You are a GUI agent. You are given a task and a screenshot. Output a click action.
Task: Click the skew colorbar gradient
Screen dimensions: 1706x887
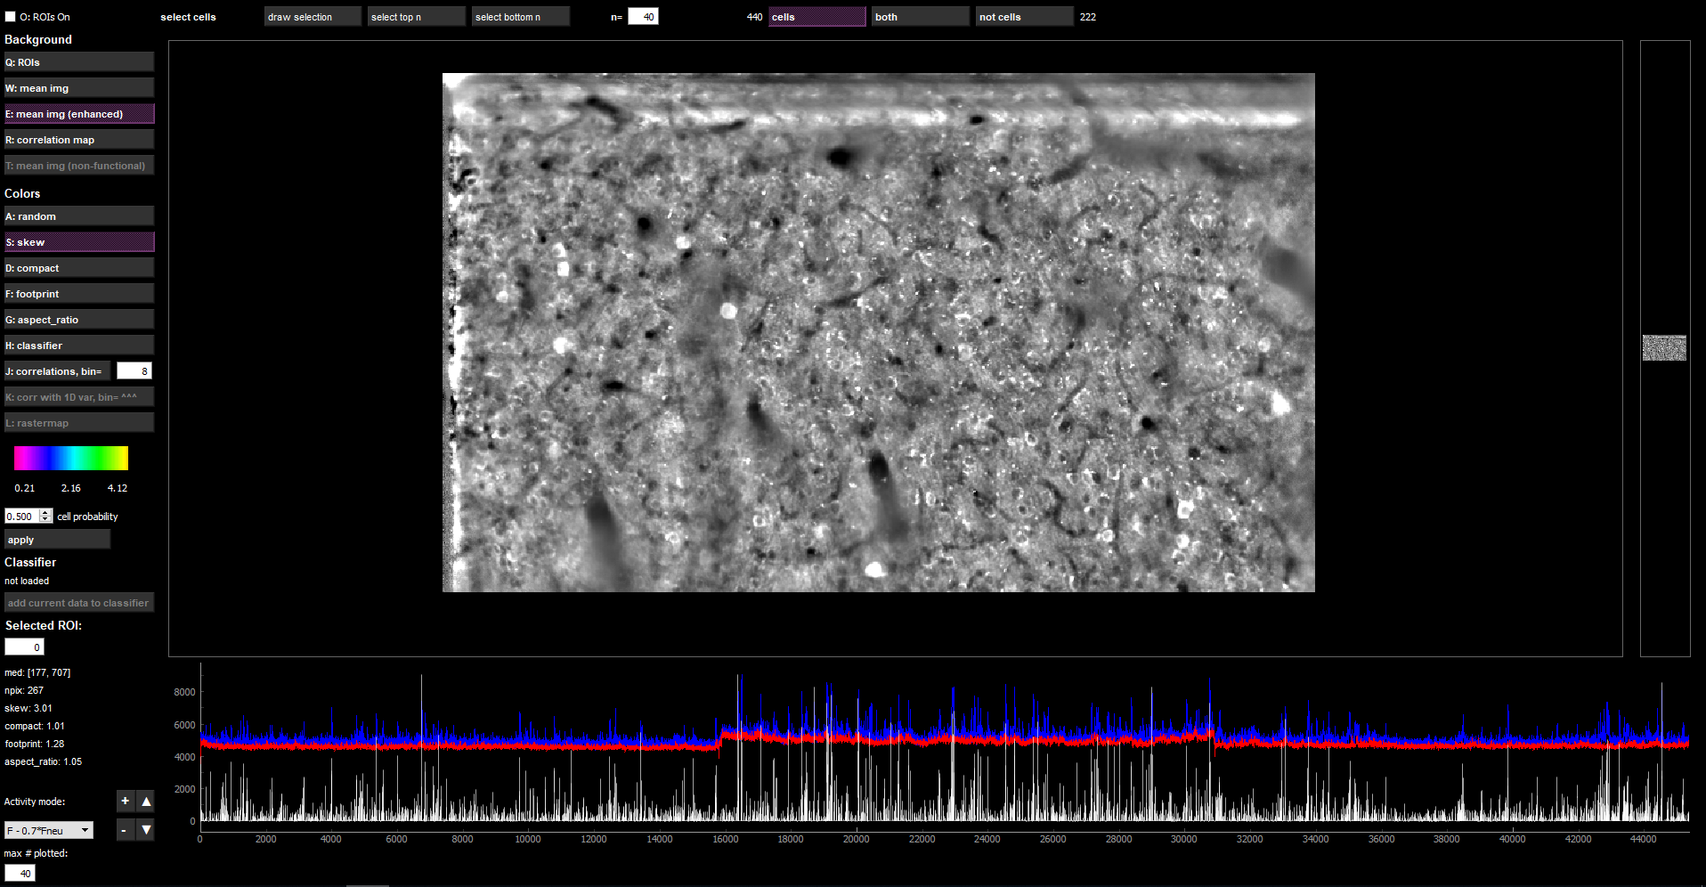[70, 458]
